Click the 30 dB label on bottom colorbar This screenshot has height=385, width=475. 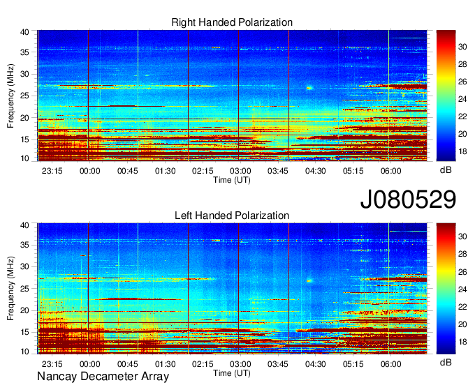pyautogui.click(x=462, y=236)
